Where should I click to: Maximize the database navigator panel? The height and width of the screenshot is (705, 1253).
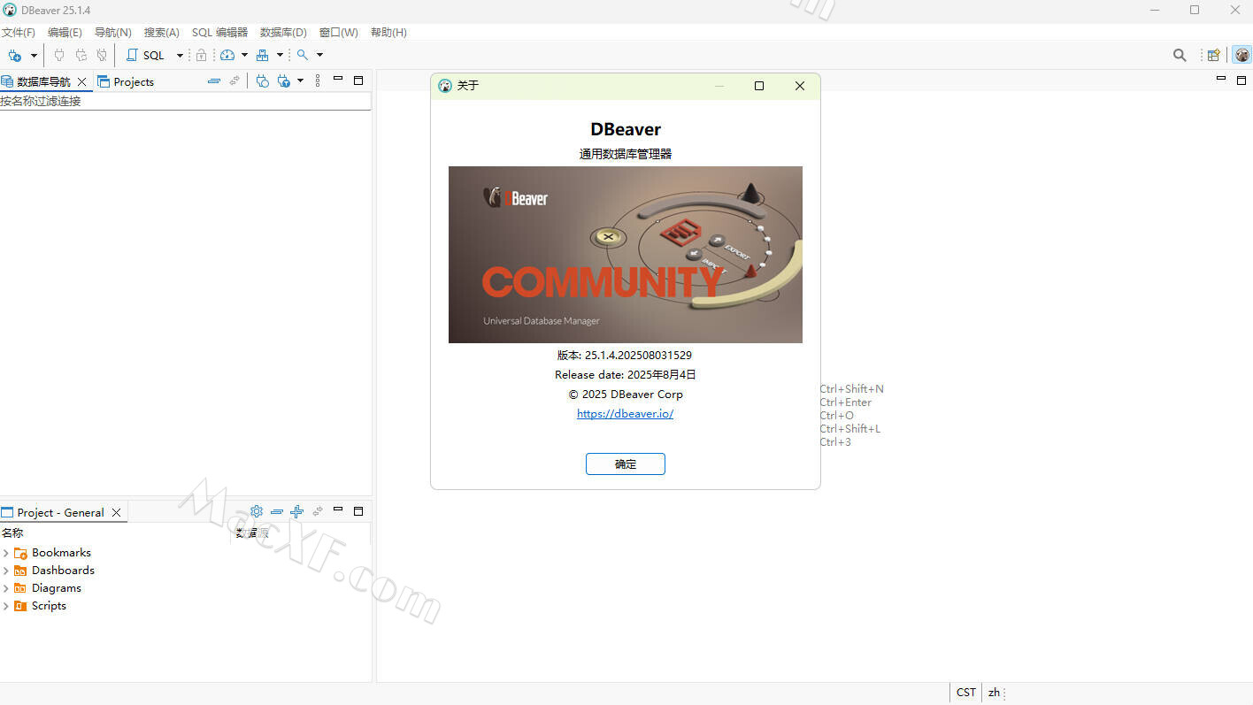point(358,80)
